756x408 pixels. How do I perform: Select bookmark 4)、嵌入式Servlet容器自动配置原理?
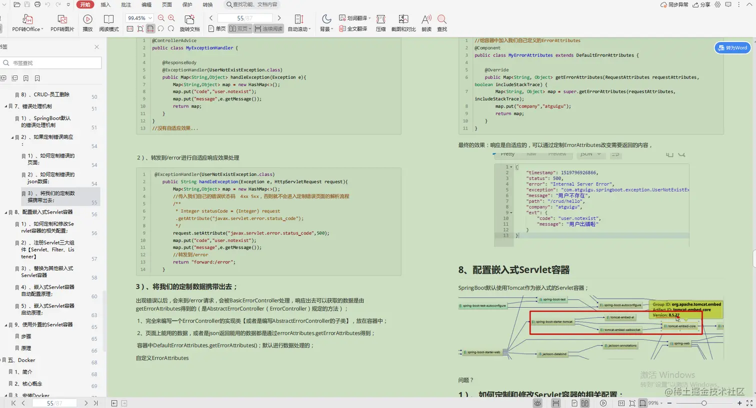48,290
